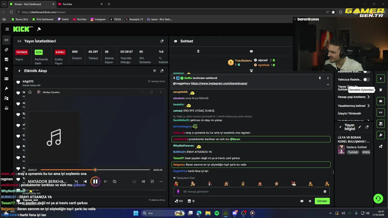Viewport: 388px width, 218px height.
Task: Open emoji picker in chat input
Action: pos(325,192)
